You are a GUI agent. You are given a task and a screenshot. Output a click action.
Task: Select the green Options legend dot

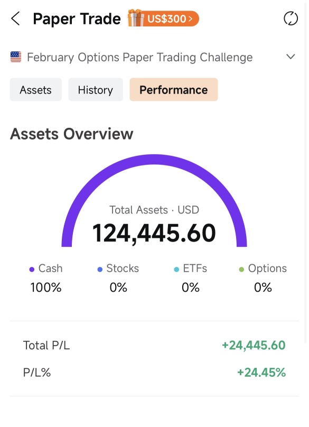pyautogui.click(x=241, y=270)
